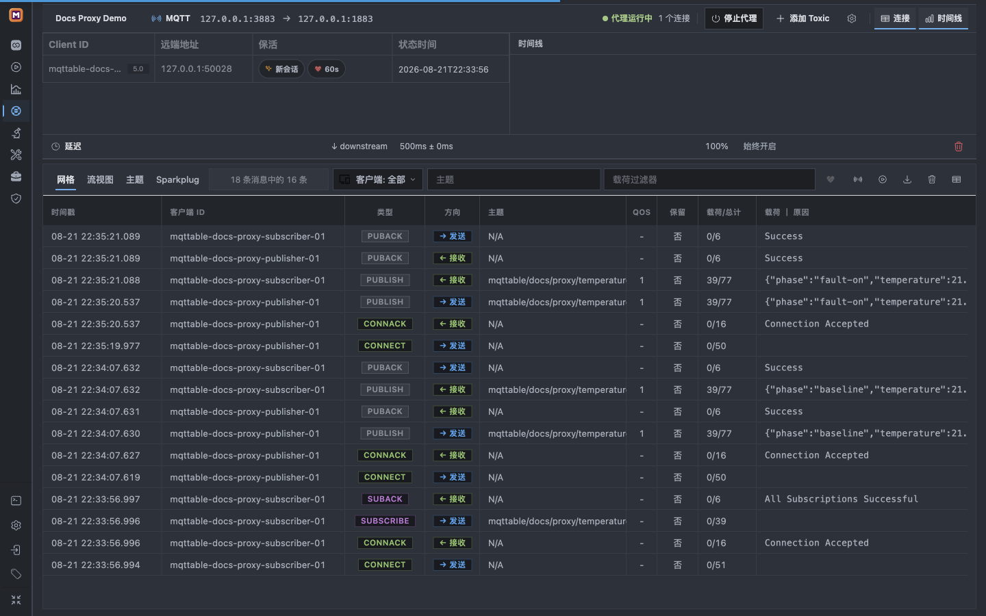
Task: Click the play-circle icon in message toolbar
Action: point(883,179)
